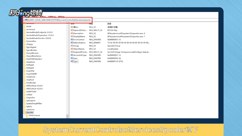Click the 'SpoolerGroup' data cell

pyautogui.click(x=114, y=46)
